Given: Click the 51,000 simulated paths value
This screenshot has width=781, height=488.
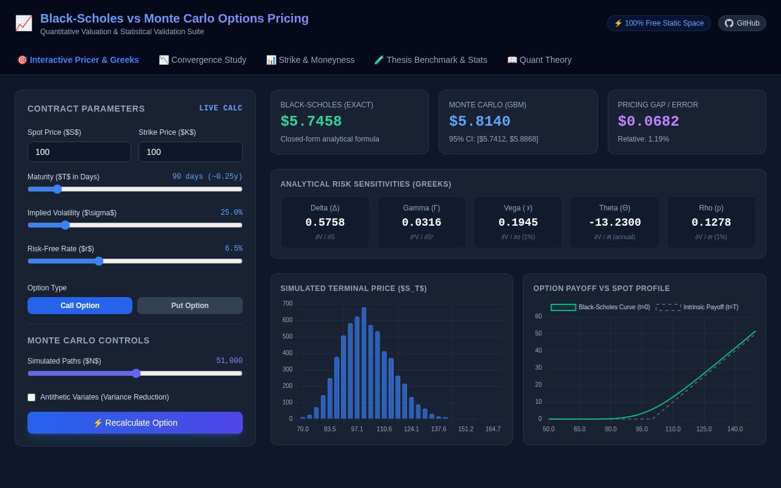Looking at the screenshot, I should click(229, 361).
